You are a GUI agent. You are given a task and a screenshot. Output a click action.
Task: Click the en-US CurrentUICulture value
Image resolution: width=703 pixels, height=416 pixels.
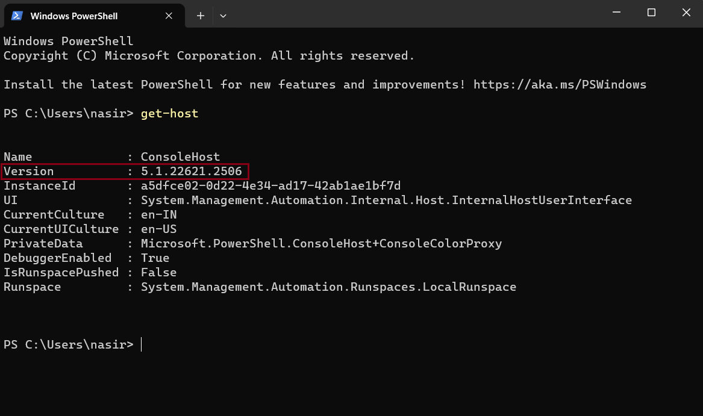tap(158, 229)
